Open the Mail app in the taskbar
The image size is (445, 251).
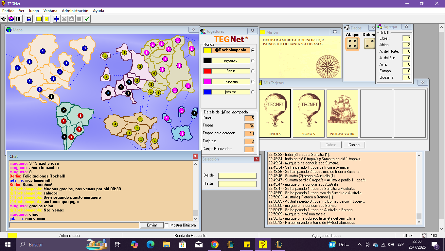click(x=198, y=244)
